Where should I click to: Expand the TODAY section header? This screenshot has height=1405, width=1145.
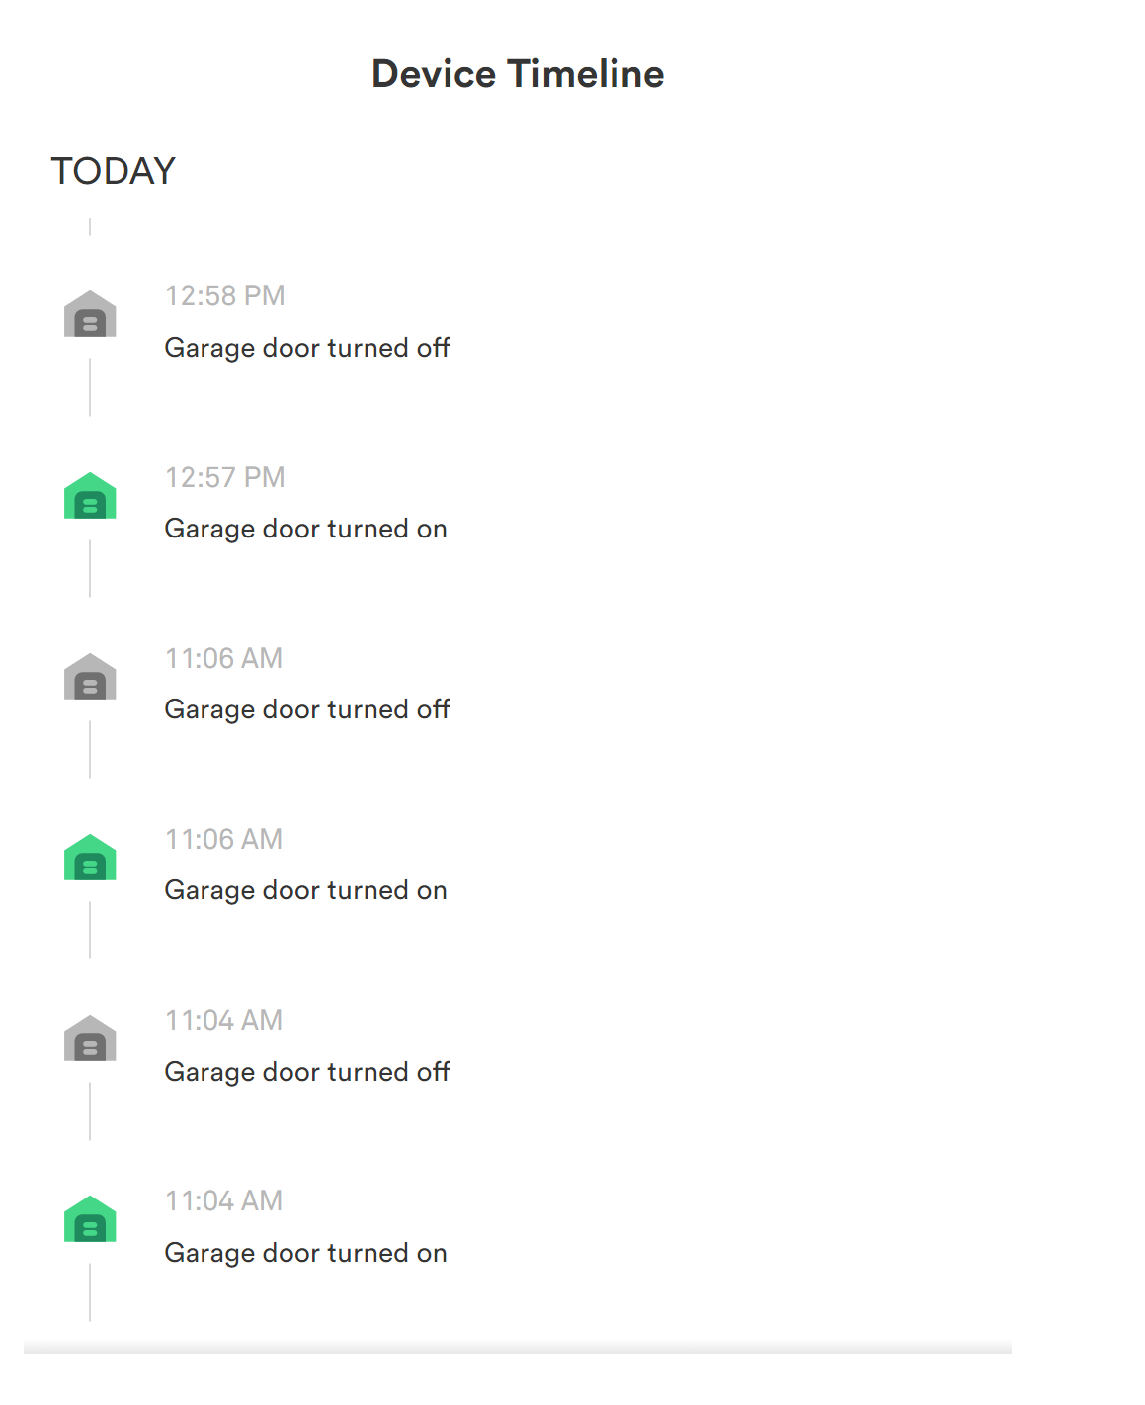(112, 170)
